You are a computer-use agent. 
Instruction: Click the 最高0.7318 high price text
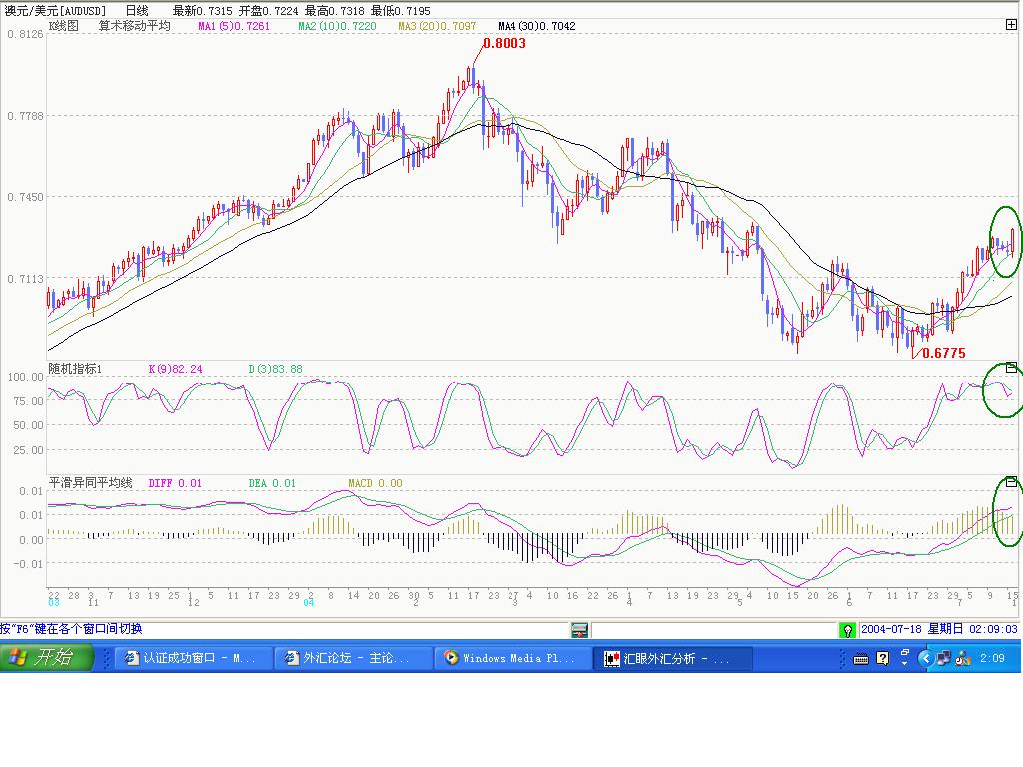[x=334, y=11]
